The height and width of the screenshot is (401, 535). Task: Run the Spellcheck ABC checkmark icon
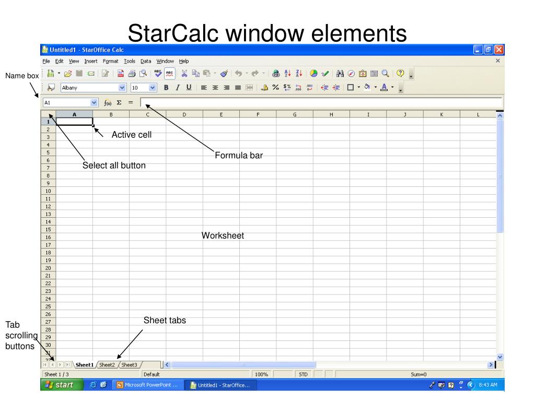[x=158, y=73]
